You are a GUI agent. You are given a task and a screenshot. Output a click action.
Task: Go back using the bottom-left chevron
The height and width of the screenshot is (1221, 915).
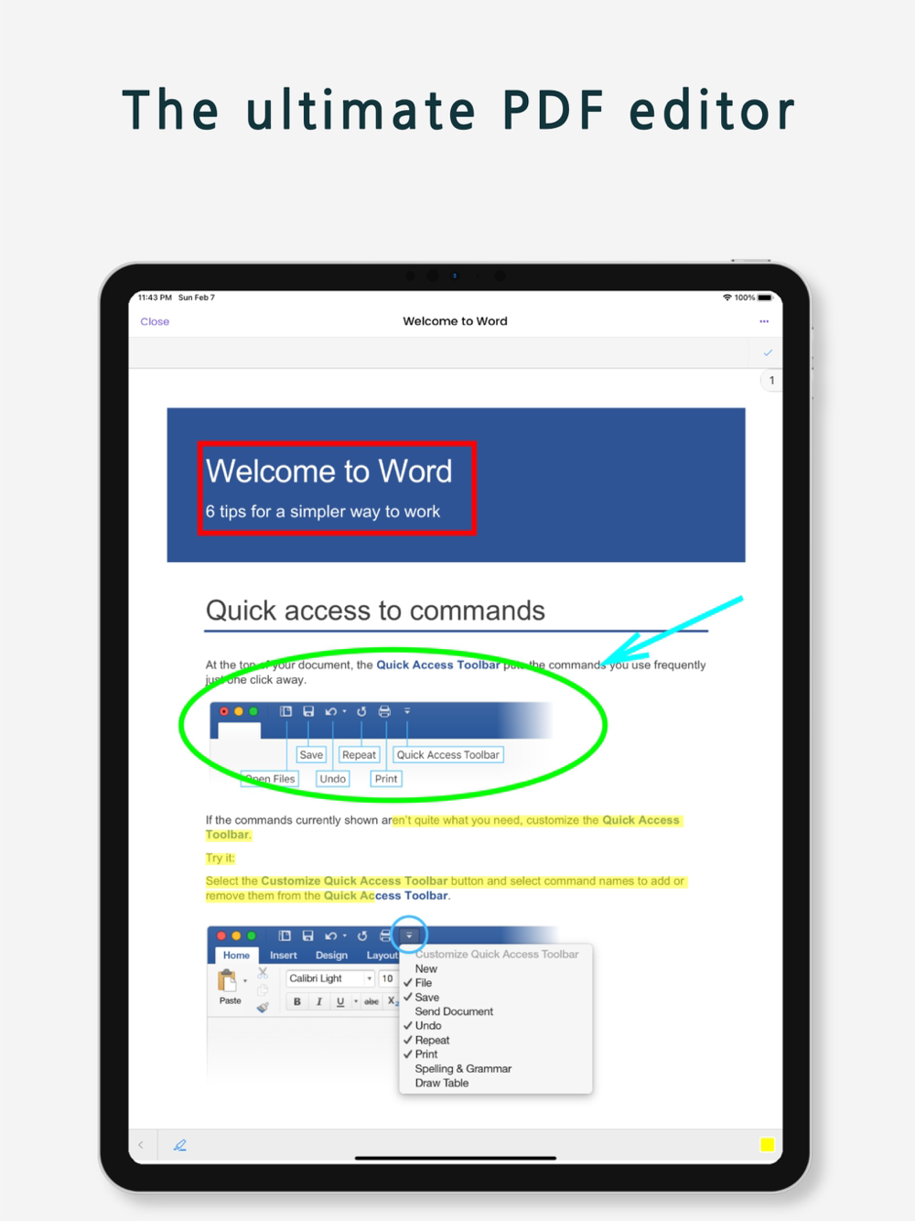pos(141,1145)
